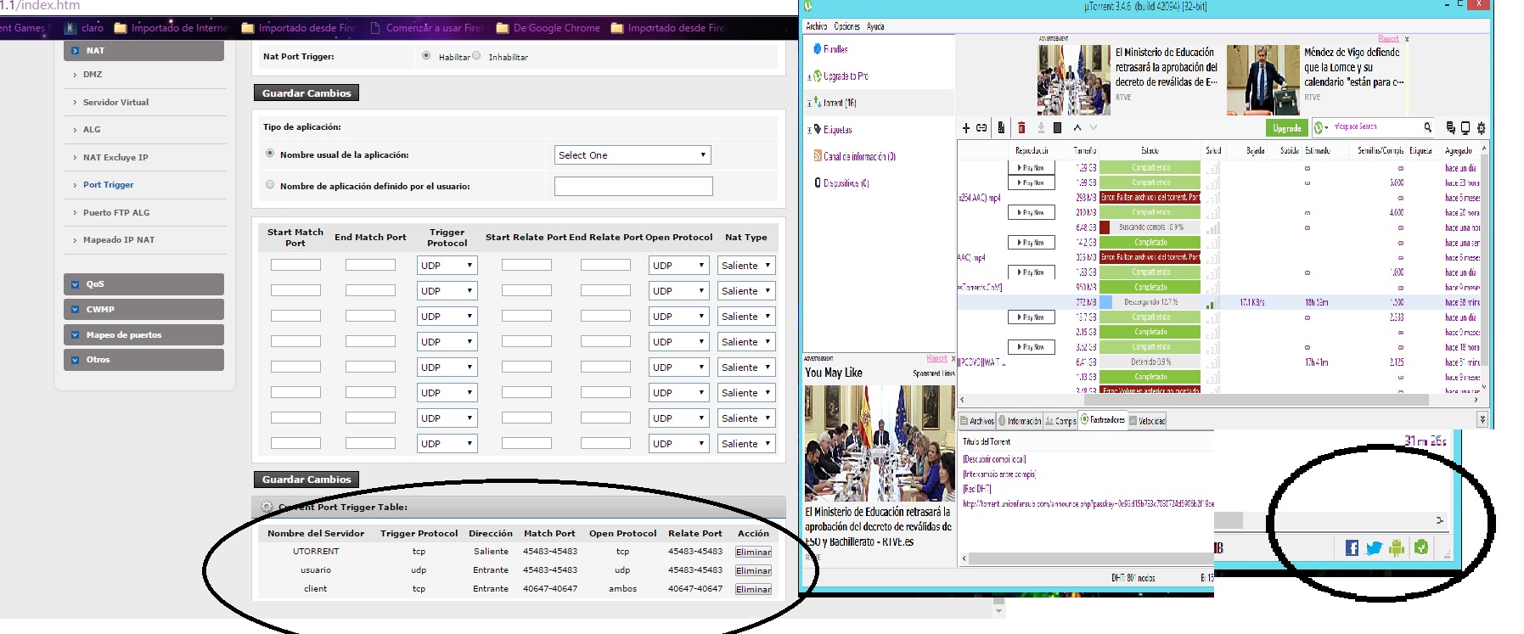1524x634 pixels.
Task: Click the stop torrent square icon
Action: click(x=1057, y=128)
